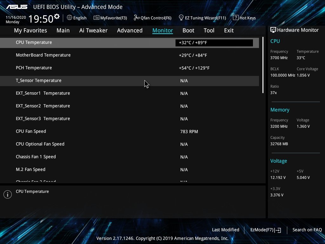Click the Hardware Monitor screen icon
The width and height of the screenshot is (325, 244).
(273, 30)
